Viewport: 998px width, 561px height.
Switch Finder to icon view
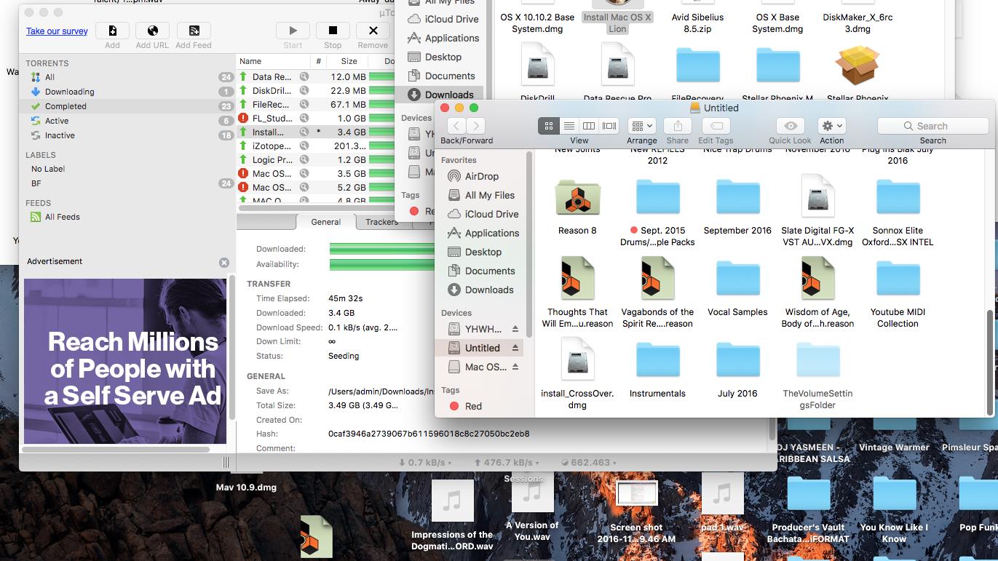click(549, 126)
